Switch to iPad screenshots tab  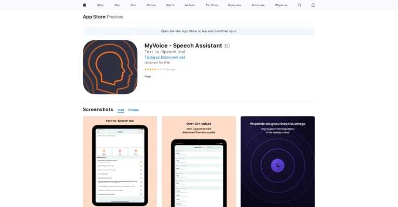point(121,110)
